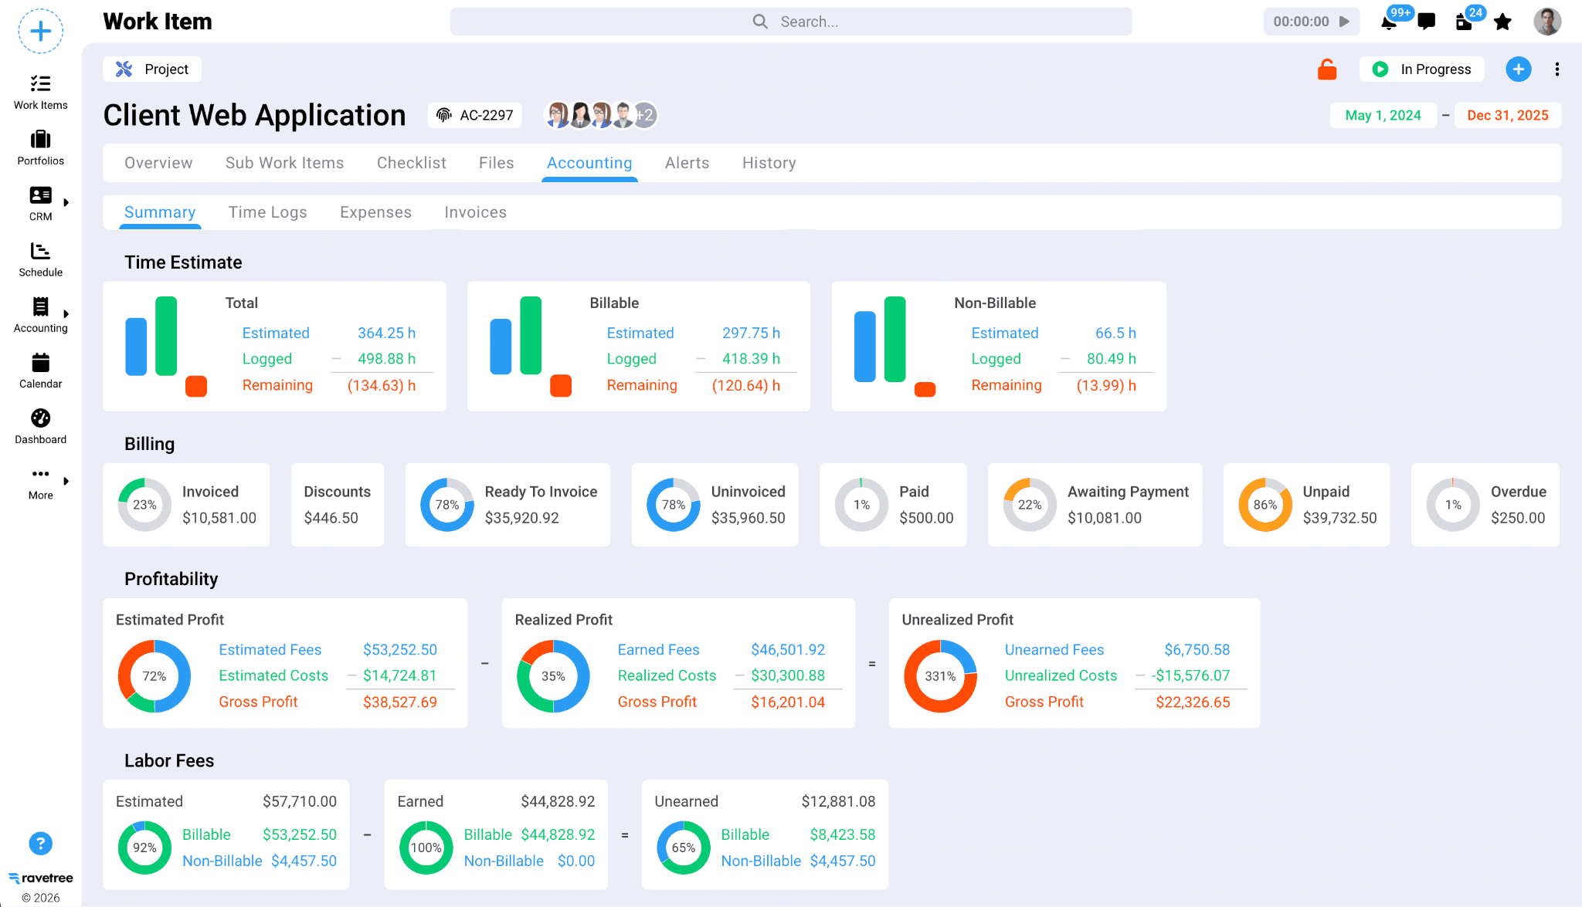Image resolution: width=1582 pixels, height=907 pixels.
Task: Open the Project link
Action: click(x=151, y=69)
